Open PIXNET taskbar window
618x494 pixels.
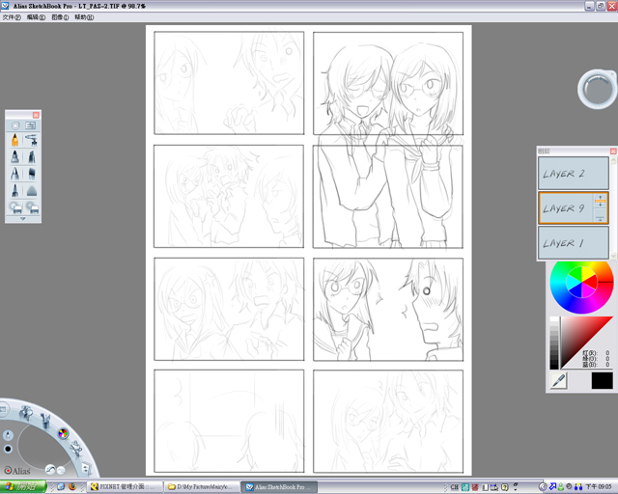pos(125,487)
